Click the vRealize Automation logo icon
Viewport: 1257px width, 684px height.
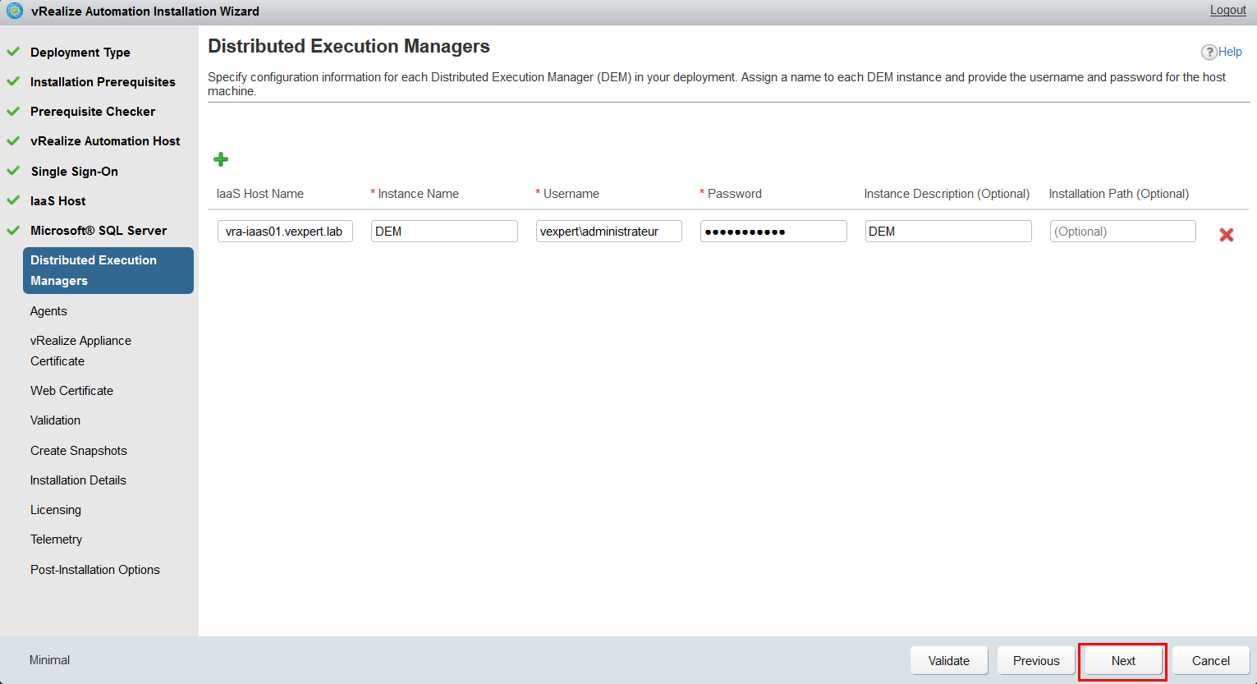coord(15,11)
